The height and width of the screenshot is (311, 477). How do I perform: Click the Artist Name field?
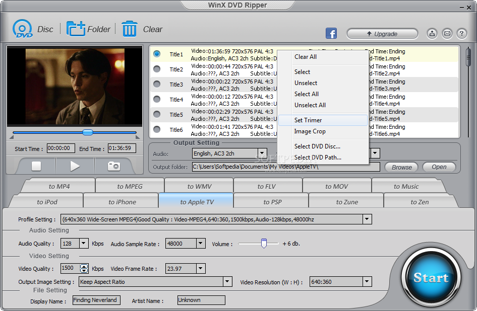pyautogui.click(x=201, y=300)
